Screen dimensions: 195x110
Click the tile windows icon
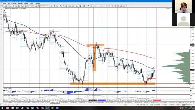[66, 6]
